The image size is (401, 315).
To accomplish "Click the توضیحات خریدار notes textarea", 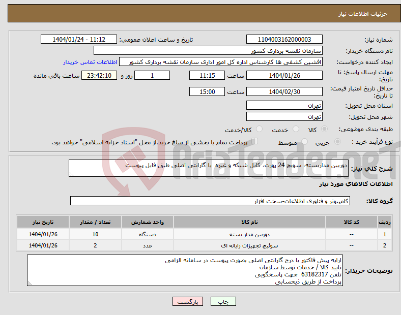I will [x=185, y=270].
